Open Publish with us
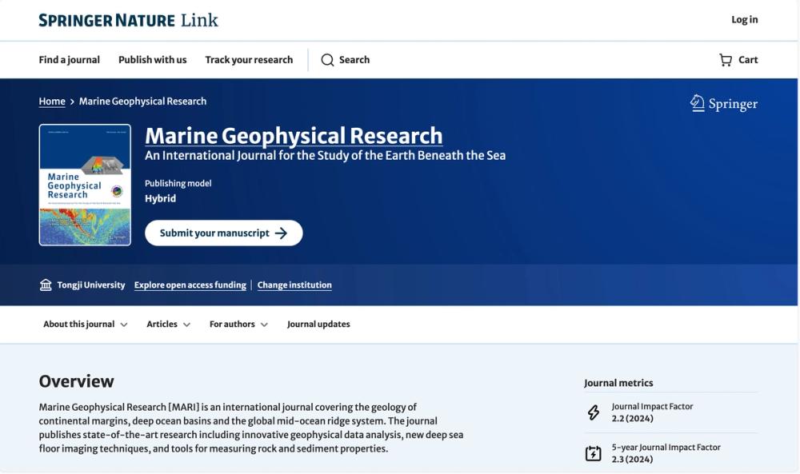Screen dimensions: 800x474 point(153,60)
